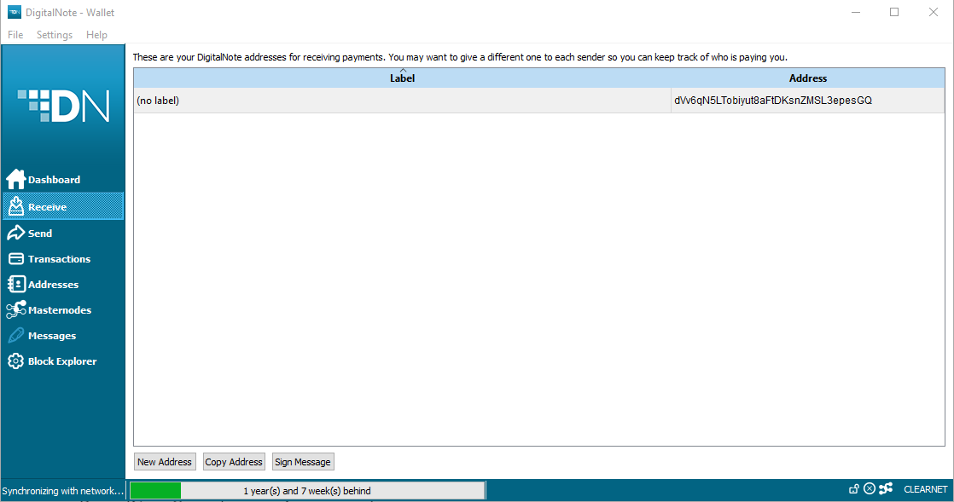
Task: Click the Addresses book icon
Action: (x=16, y=285)
